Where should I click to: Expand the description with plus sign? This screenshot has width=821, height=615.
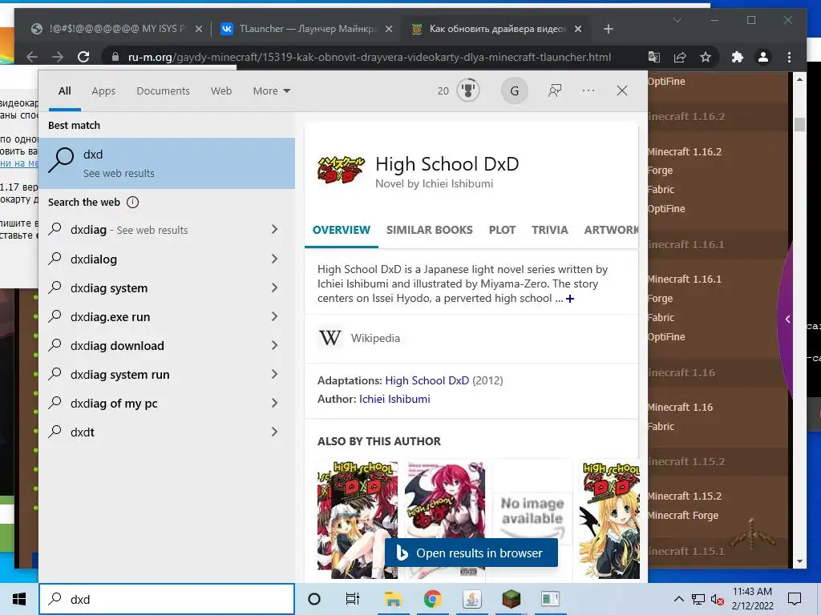tap(570, 299)
